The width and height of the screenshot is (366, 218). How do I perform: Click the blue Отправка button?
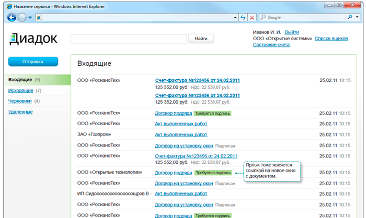click(33, 62)
